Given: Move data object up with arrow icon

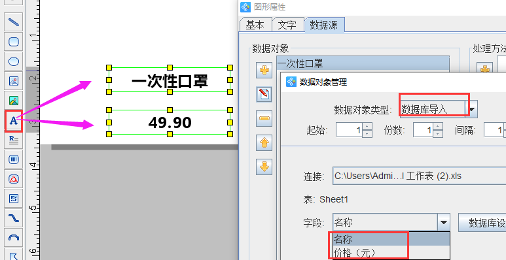Looking at the screenshot, I should coord(264,142).
